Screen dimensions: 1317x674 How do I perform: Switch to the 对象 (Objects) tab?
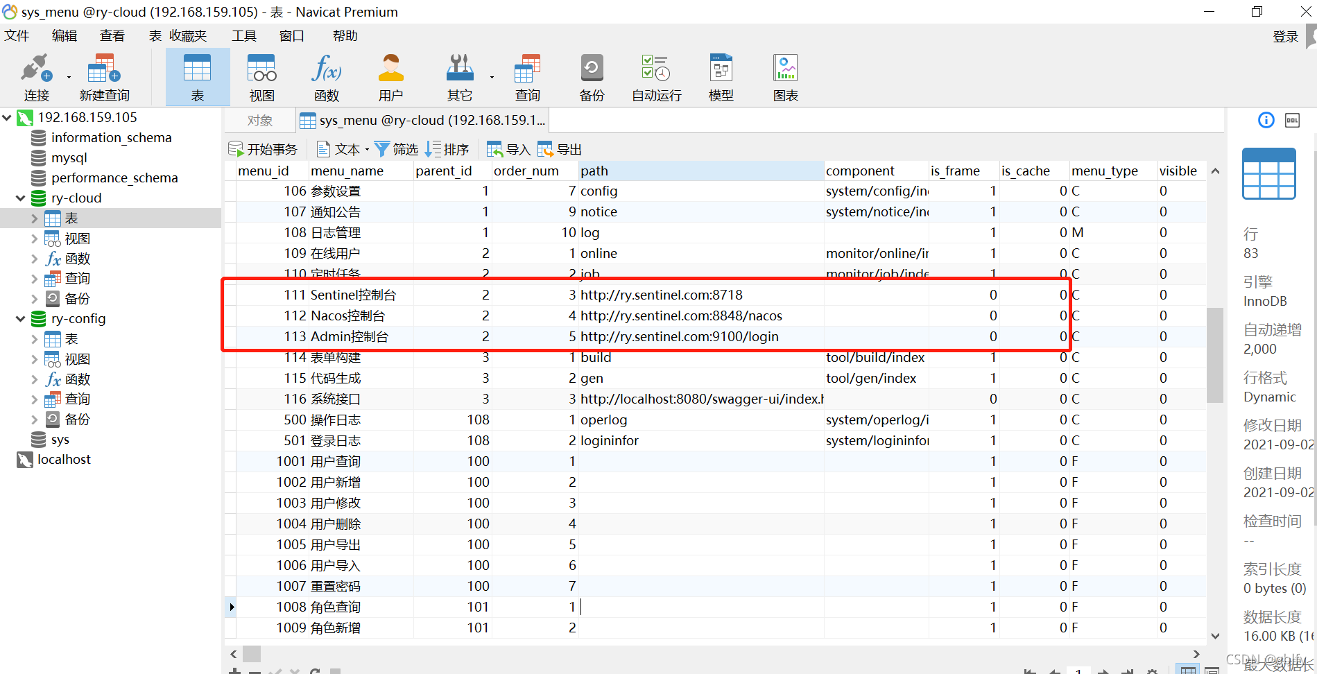(260, 120)
